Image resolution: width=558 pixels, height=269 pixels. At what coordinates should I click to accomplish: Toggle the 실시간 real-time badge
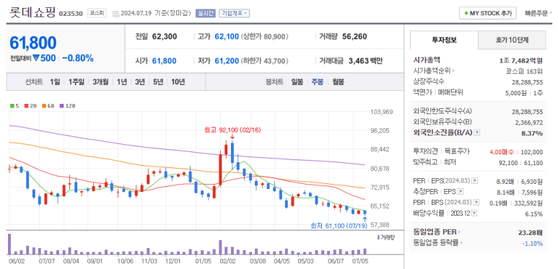click(205, 14)
